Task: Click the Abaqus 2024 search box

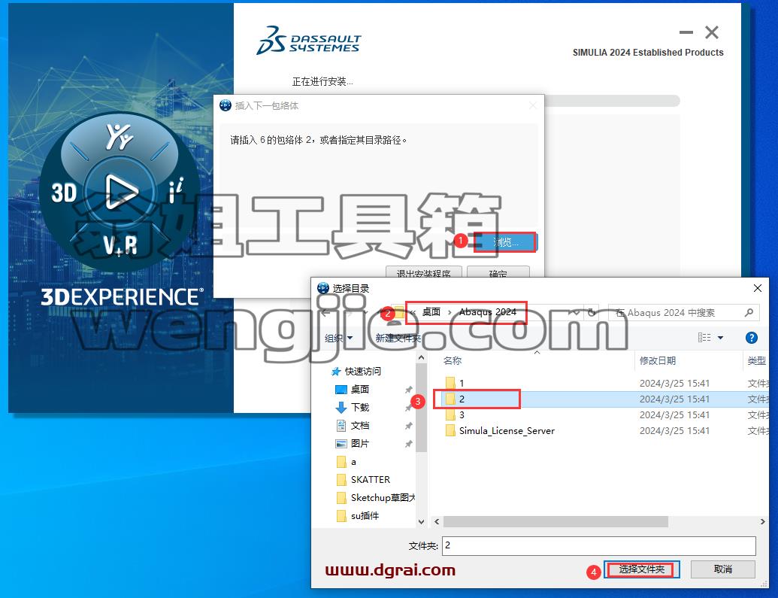Action: (x=683, y=312)
